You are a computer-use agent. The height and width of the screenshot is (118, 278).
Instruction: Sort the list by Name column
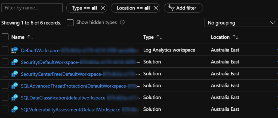click(30, 37)
